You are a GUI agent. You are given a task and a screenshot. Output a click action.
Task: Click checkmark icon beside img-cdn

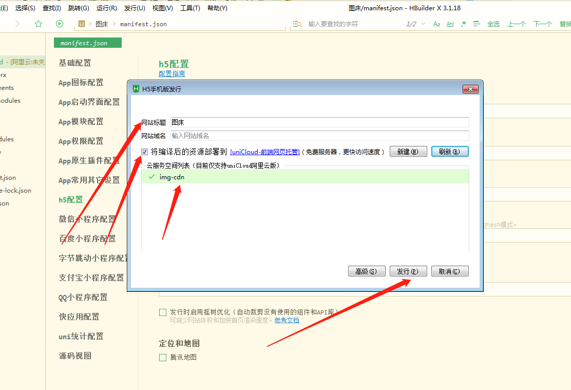pos(151,177)
